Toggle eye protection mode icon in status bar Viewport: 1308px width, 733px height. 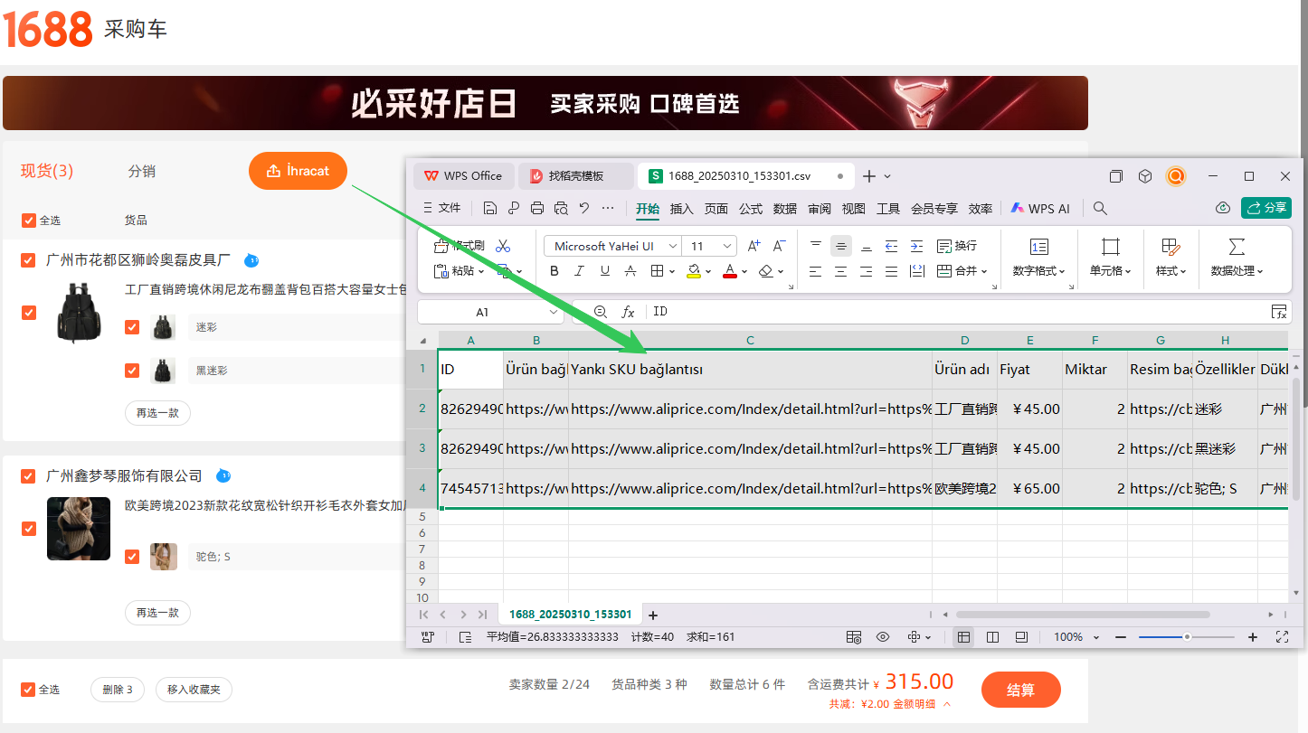pyautogui.click(x=883, y=637)
